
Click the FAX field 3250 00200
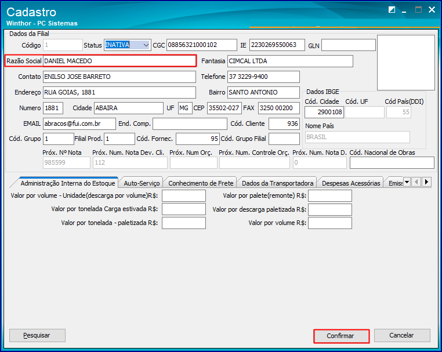[x=279, y=108]
